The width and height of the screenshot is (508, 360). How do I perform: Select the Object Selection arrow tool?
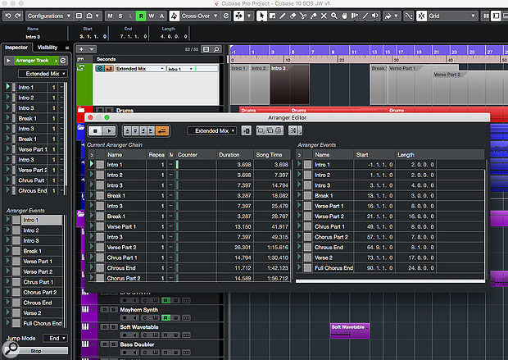(261, 16)
